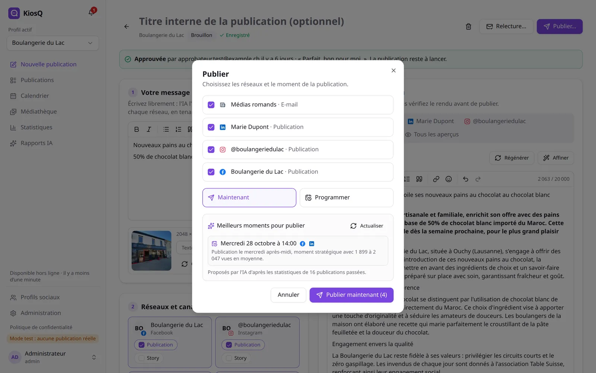Uncheck the Marie Dupont LinkedIn checkbox
The width and height of the screenshot is (596, 373).
211,127
